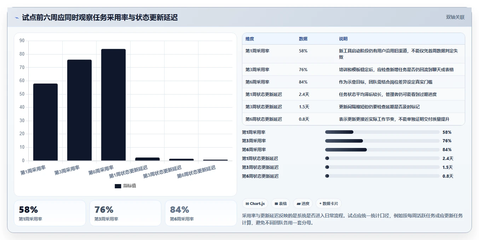Click the 第6周状态更新延迟 bar in chart
Image resolution: width=479 pixels, height=240 pixels.
click(215, 160)
